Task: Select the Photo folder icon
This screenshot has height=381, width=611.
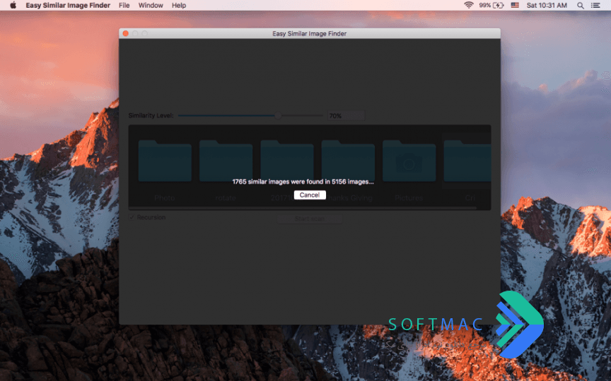Action: pyautogui.click(x=165, y=161)
